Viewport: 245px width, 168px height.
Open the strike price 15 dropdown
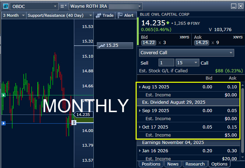(x=196, y=63)
